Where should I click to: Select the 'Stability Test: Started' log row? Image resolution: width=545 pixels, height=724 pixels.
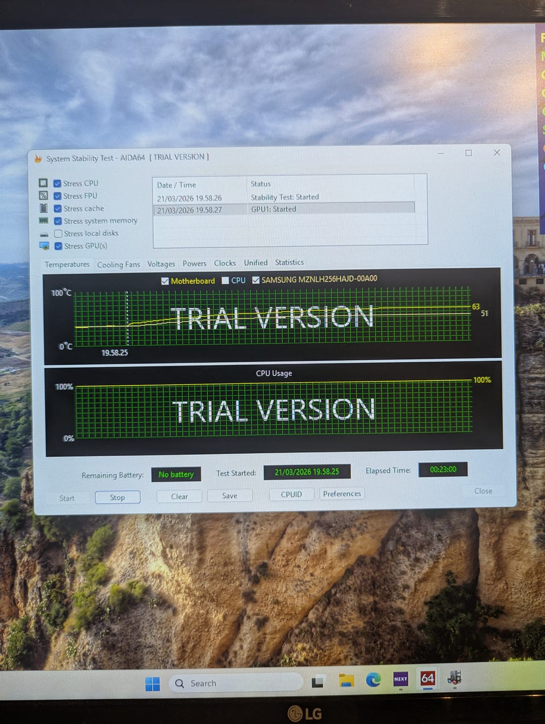pos(284,197)
